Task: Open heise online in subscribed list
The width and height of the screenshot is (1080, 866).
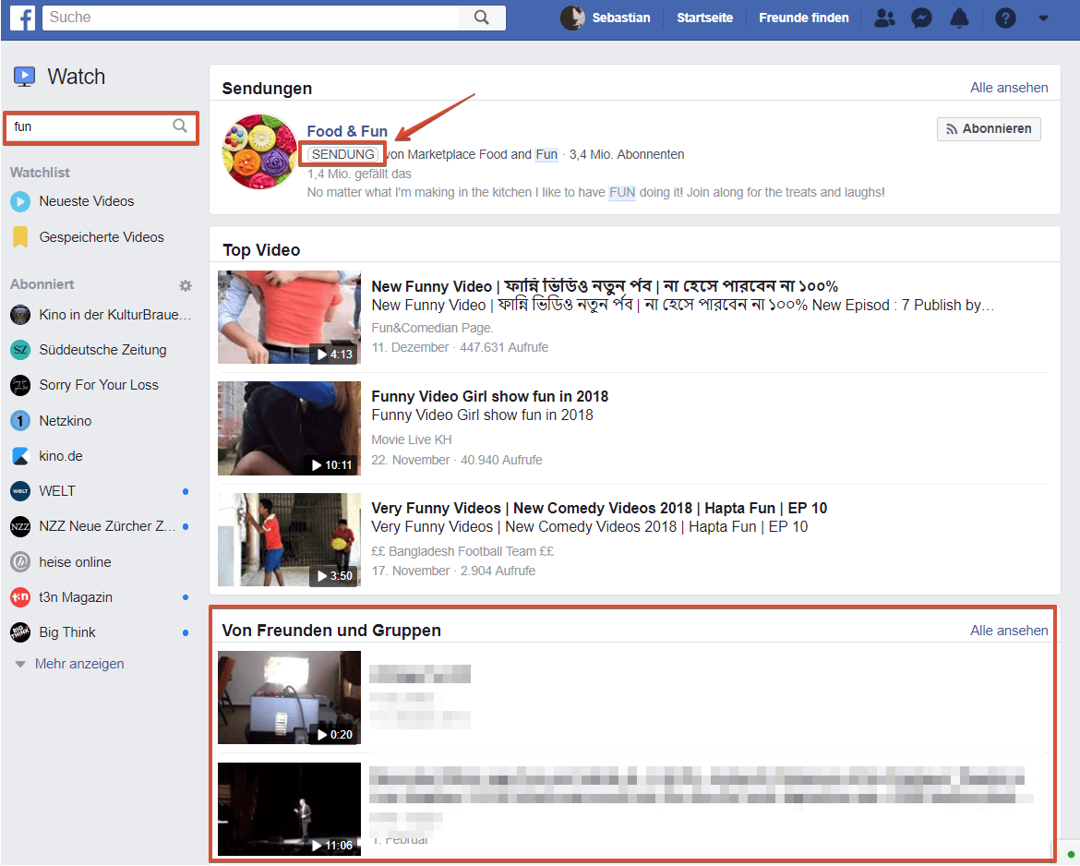Action: pyautogui.click(x=75, y=562)
